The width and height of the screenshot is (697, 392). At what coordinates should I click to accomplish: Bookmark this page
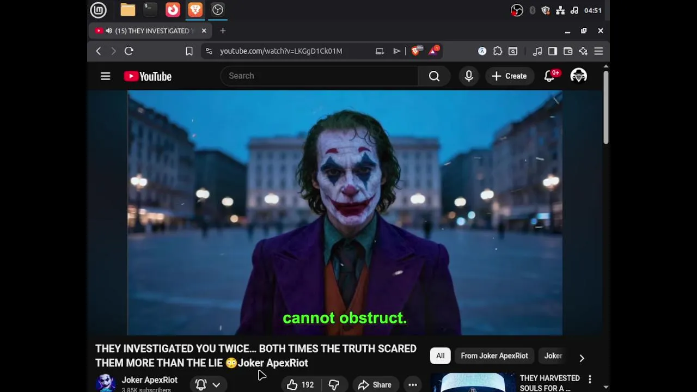click(189, 51)
